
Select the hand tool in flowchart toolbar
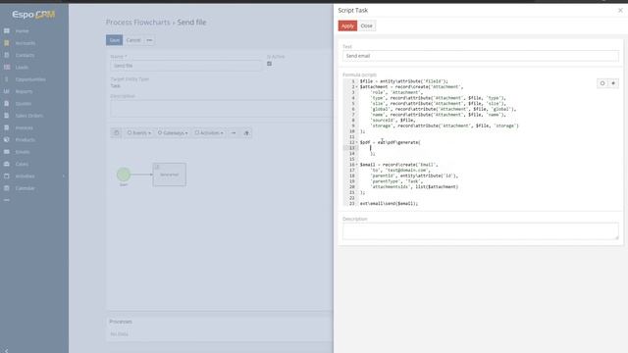[116, 132]
